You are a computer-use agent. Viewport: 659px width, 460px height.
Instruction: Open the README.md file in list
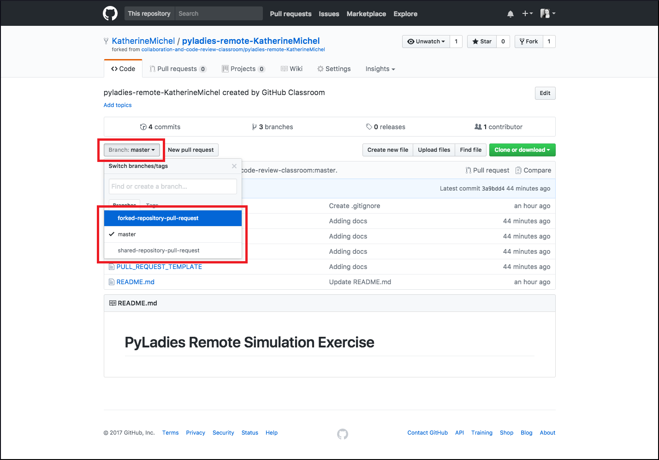[x=136, y=282]
